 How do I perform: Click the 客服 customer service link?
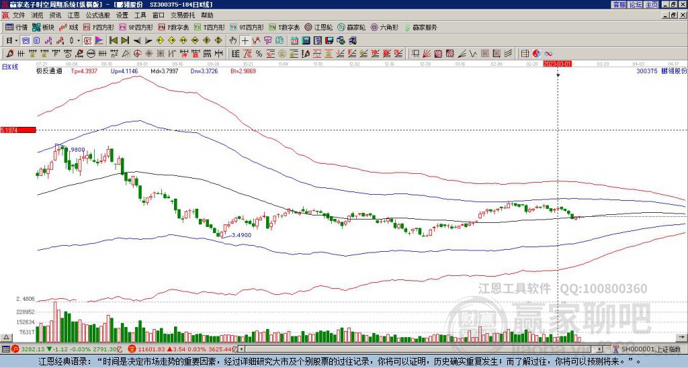(x=619, y=5)
